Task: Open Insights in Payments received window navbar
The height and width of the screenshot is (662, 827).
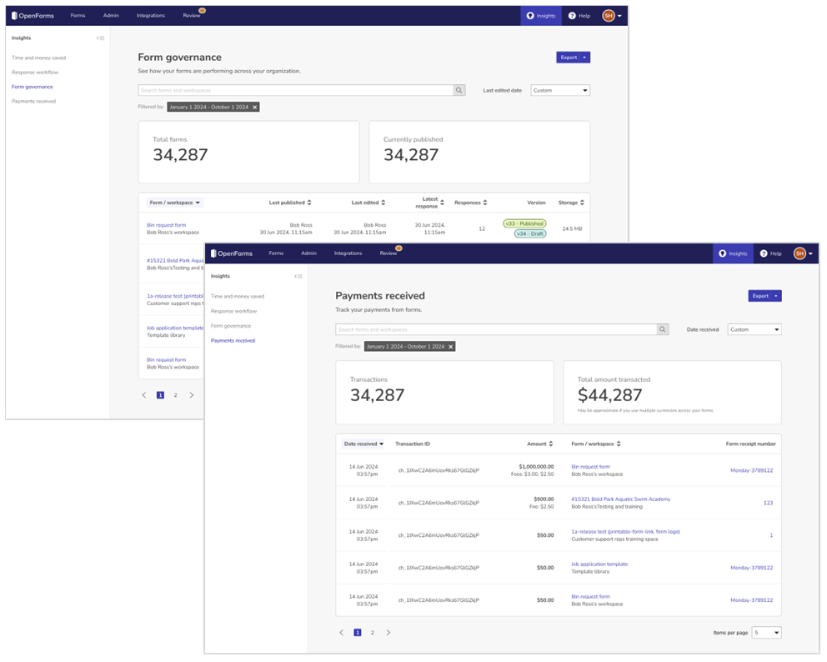Action: click(x=733, y=253)
